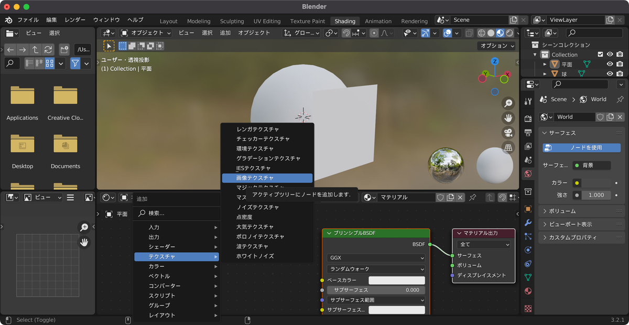Open Object Constraints properties tab
This screenshot has height=325, width=629.
pyautogui.click(x=528, y=264)
